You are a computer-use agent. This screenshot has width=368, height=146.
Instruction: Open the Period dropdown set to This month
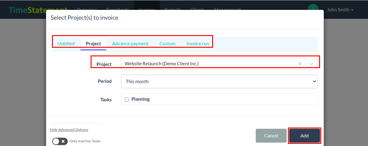click(x=219, y=82)
